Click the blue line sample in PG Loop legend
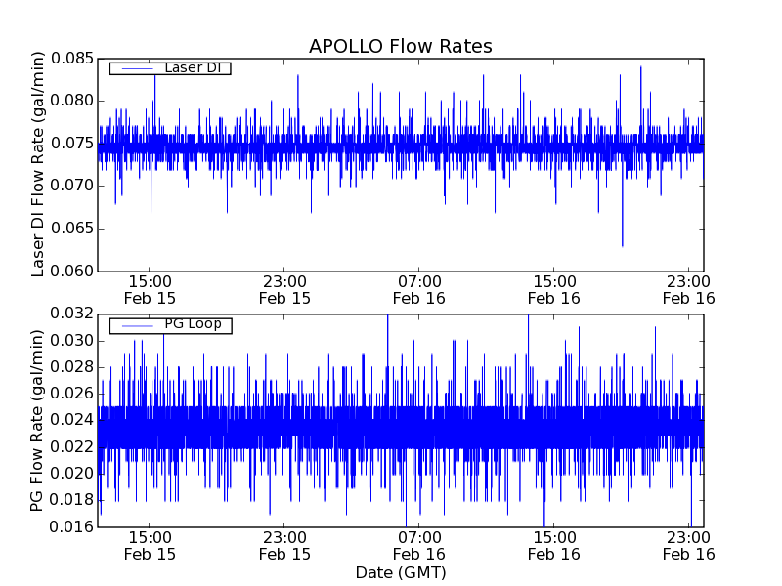Screen dimensions: 782x586 pyautogui.click(x=134, y=325)
